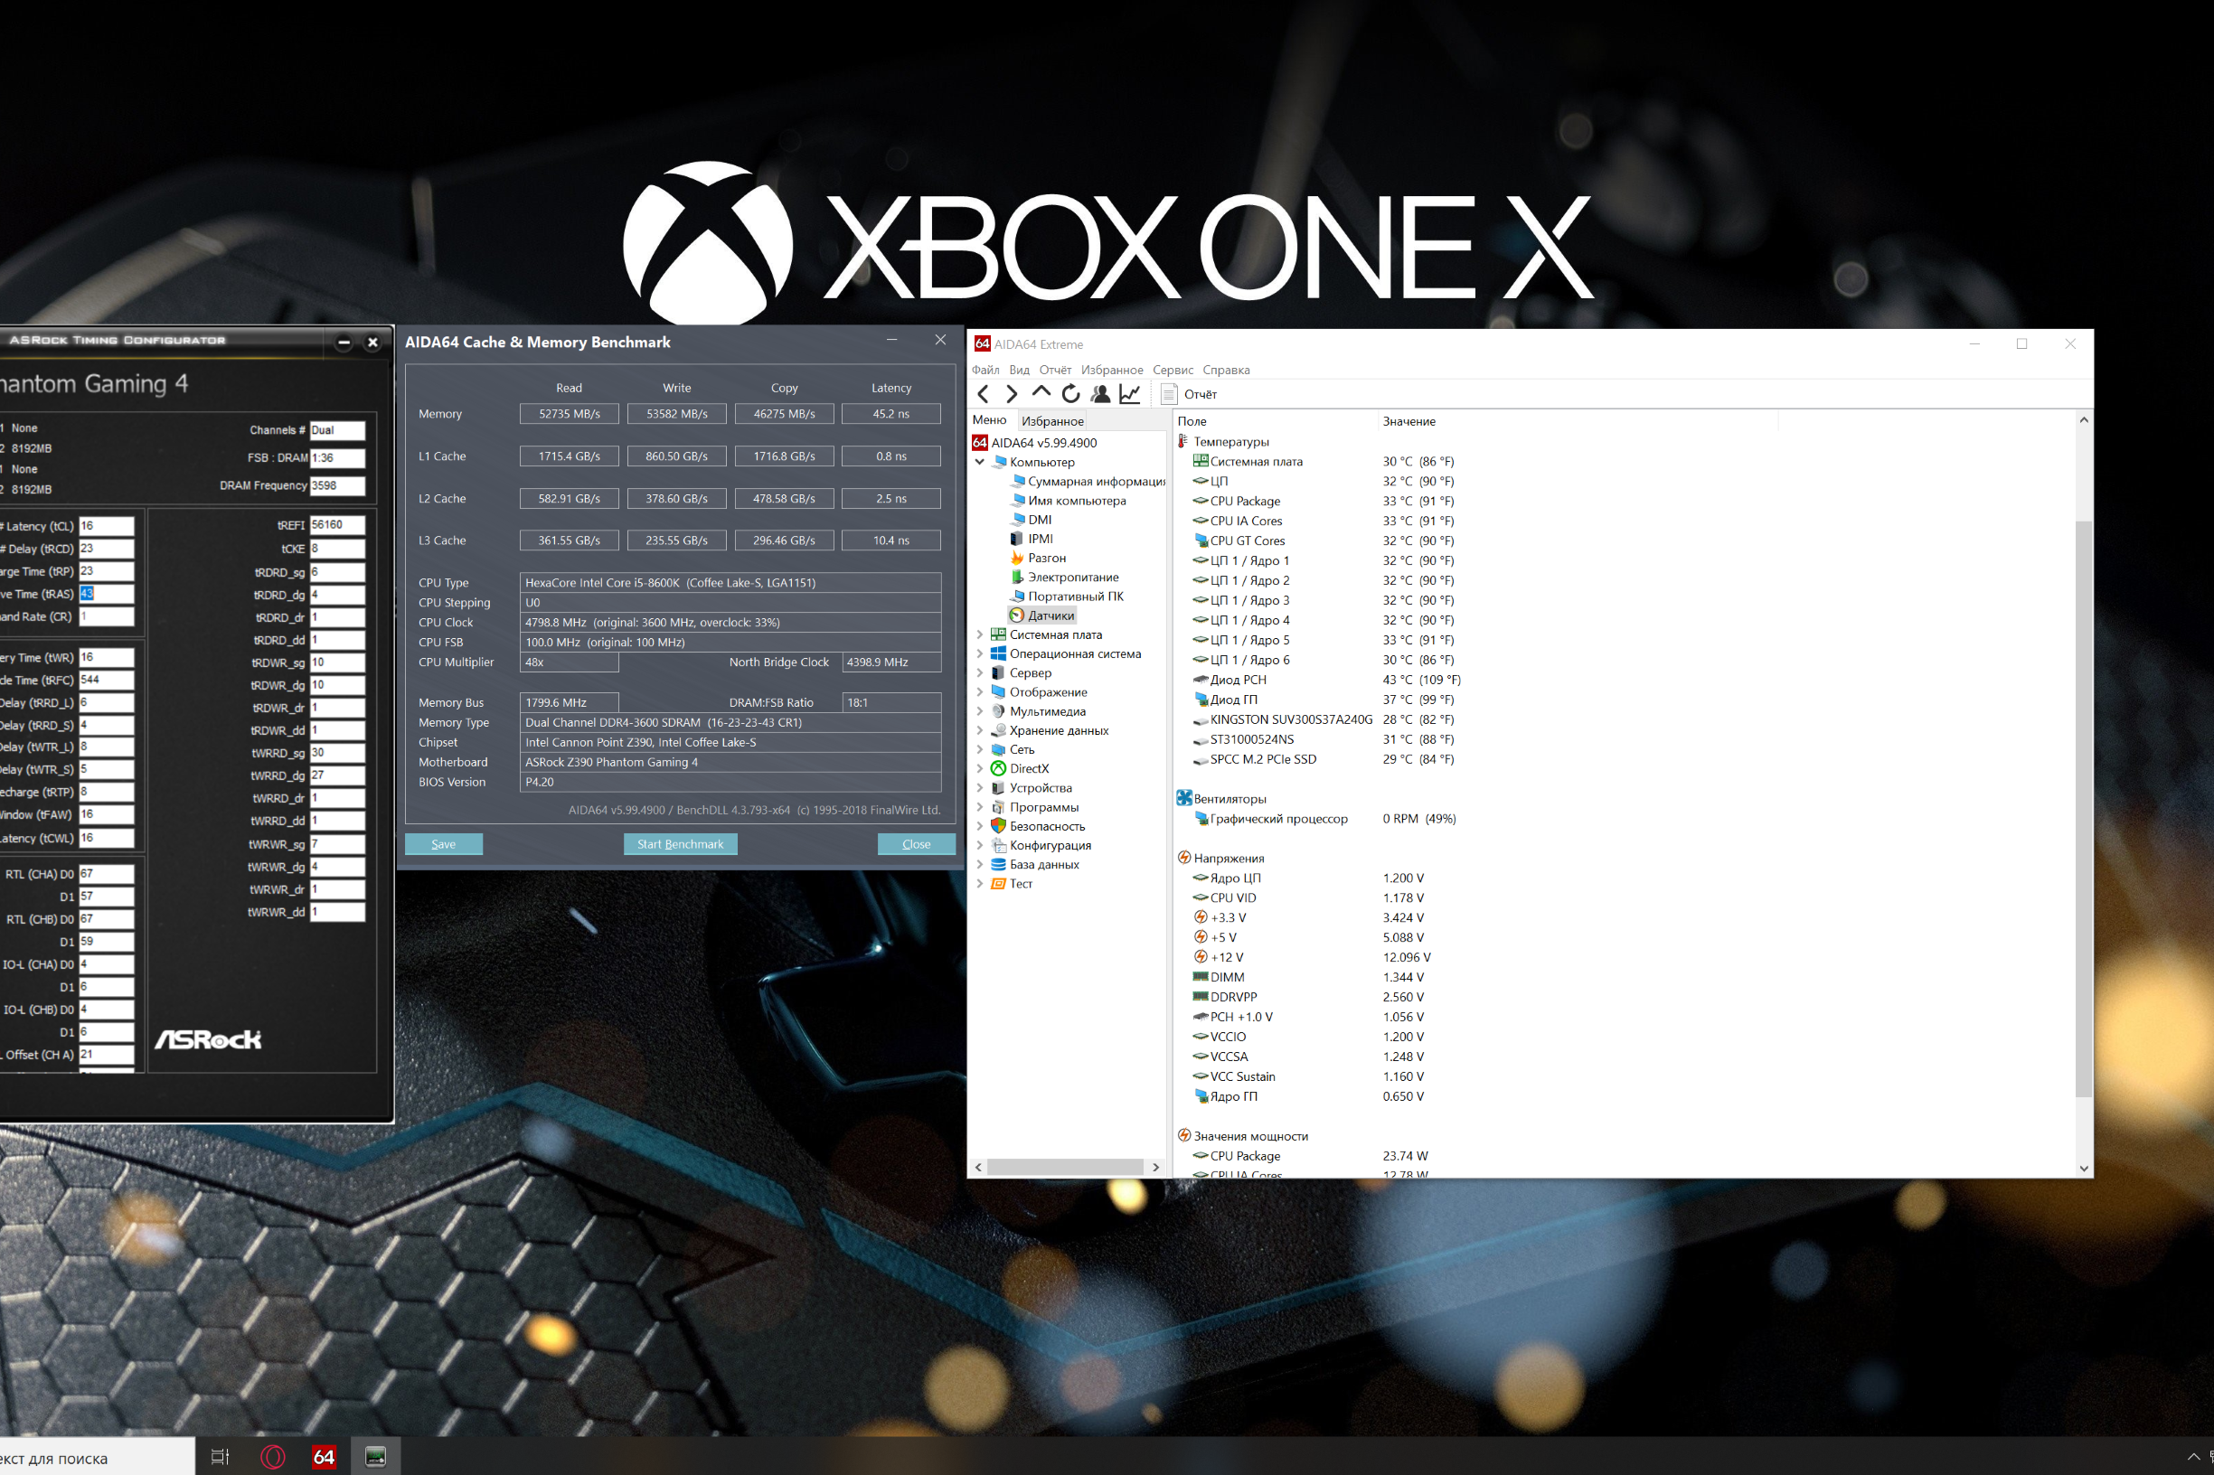Click the user profile toolbar icon
This screenshot has width=2214, height=1475.
(x=1100, y=394)
